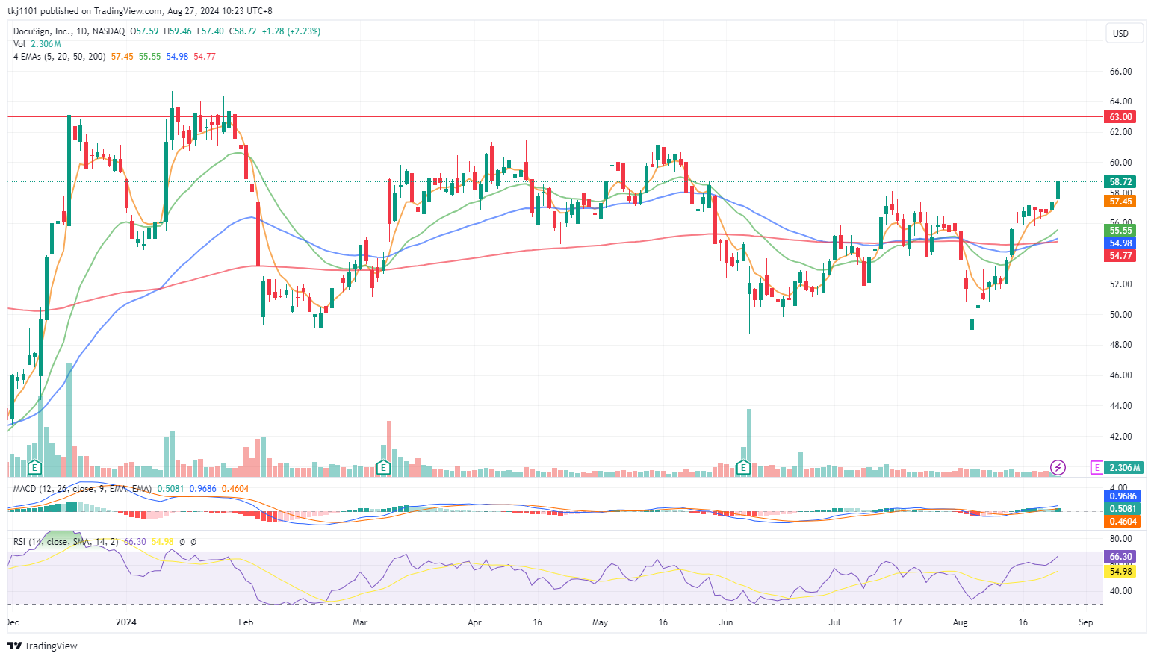Click the green 0.5081 MACD axis label
Image resolution: width=1154 pixels, height=659 pixels.
point(1123,509)
